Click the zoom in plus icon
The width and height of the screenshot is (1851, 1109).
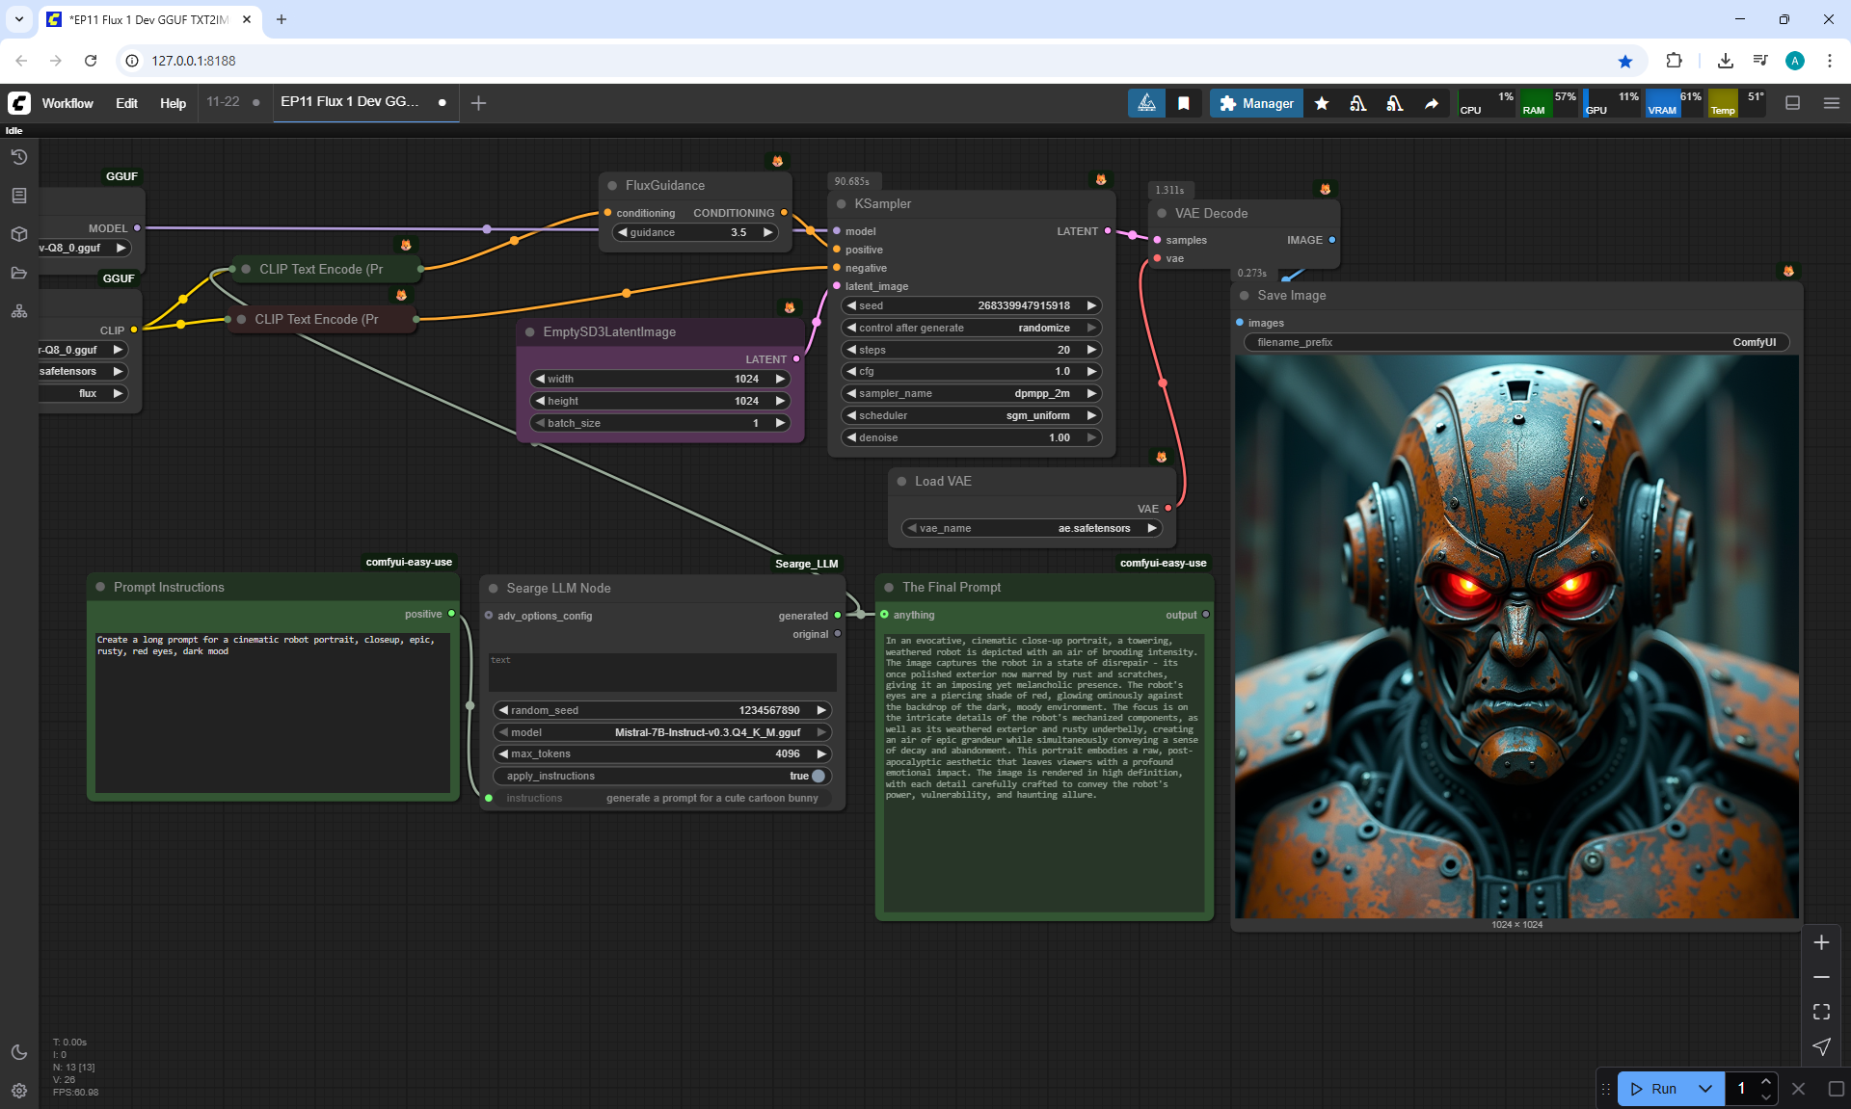click(x=1821, y=942)
